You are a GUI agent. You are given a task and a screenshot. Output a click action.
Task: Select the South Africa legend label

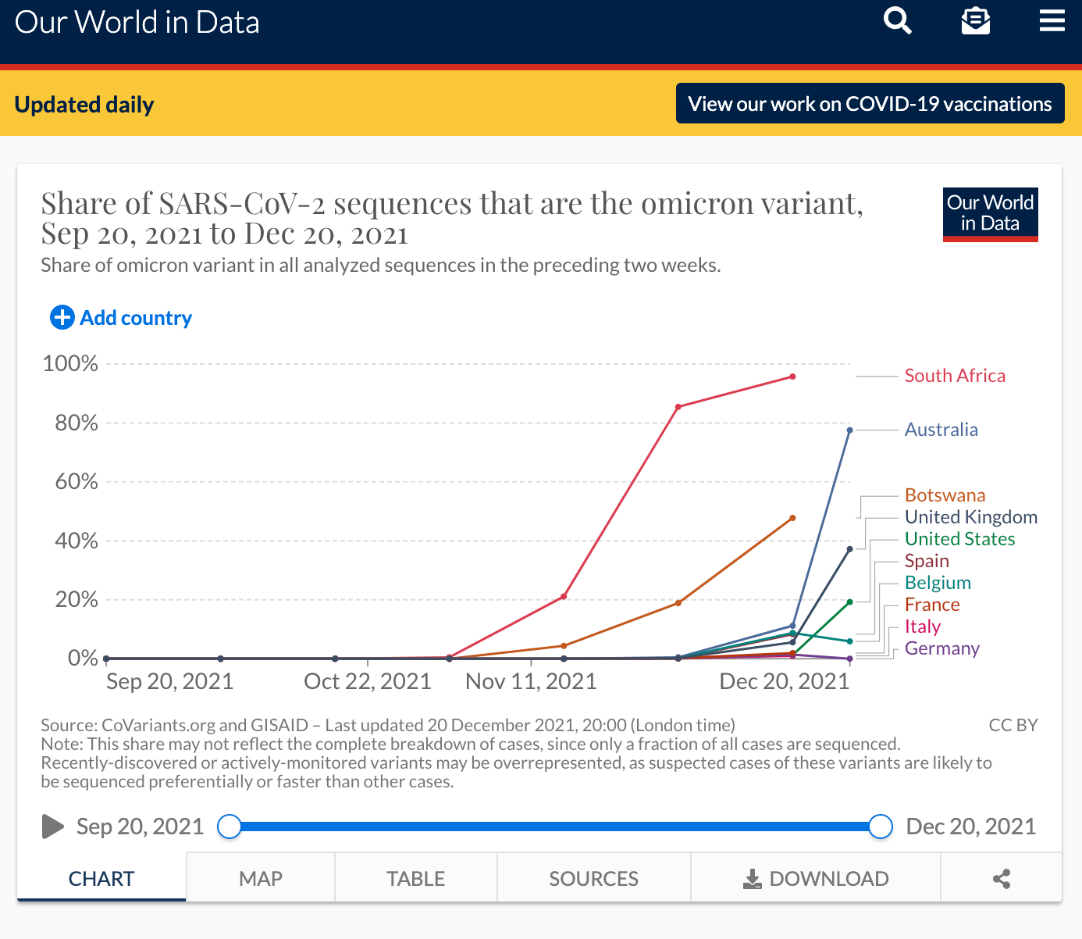coord(955,376)
